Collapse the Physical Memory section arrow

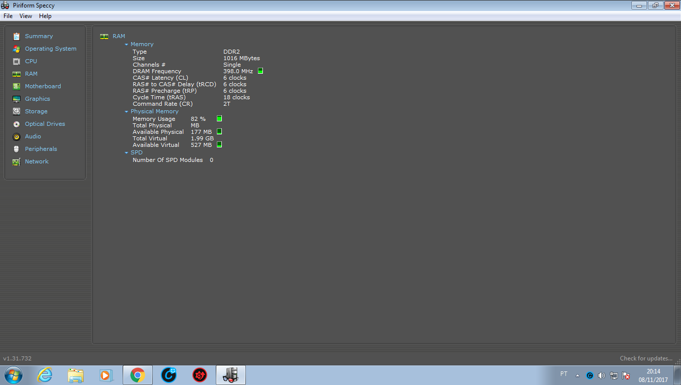point(127,112)
